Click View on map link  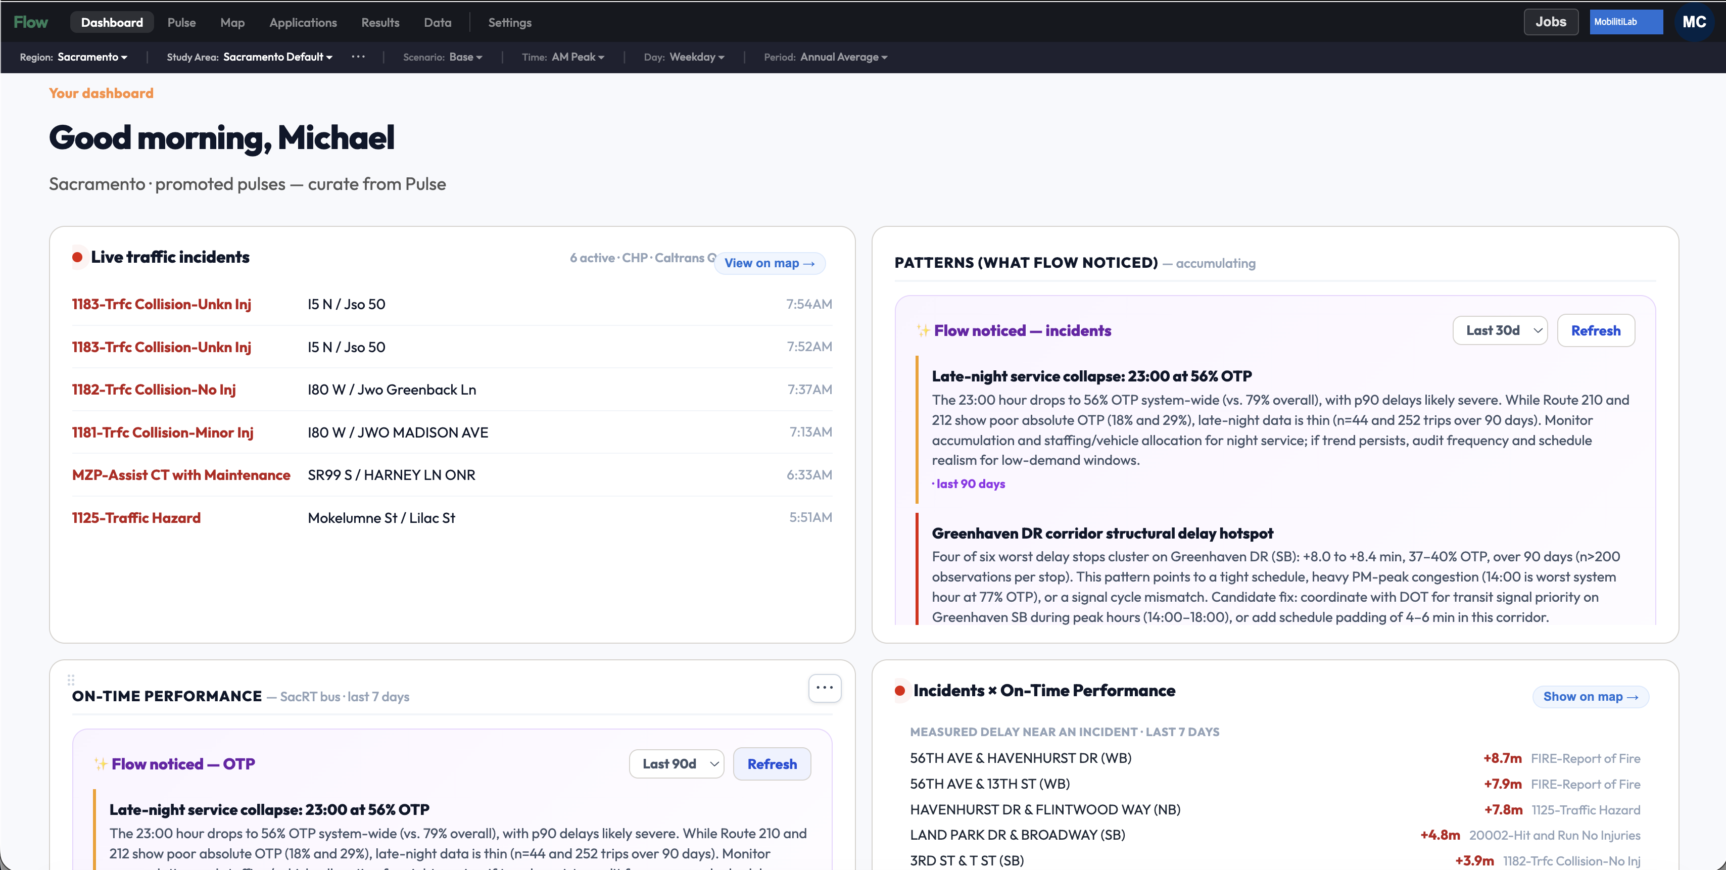769,263
